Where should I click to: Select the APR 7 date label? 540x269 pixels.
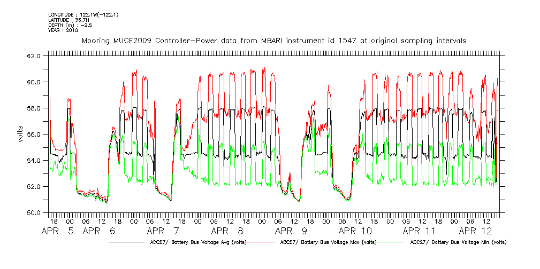[x=163, y=232]
